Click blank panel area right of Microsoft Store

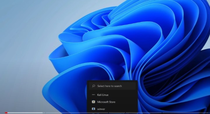pyautogui.click(x=126, y=102)
